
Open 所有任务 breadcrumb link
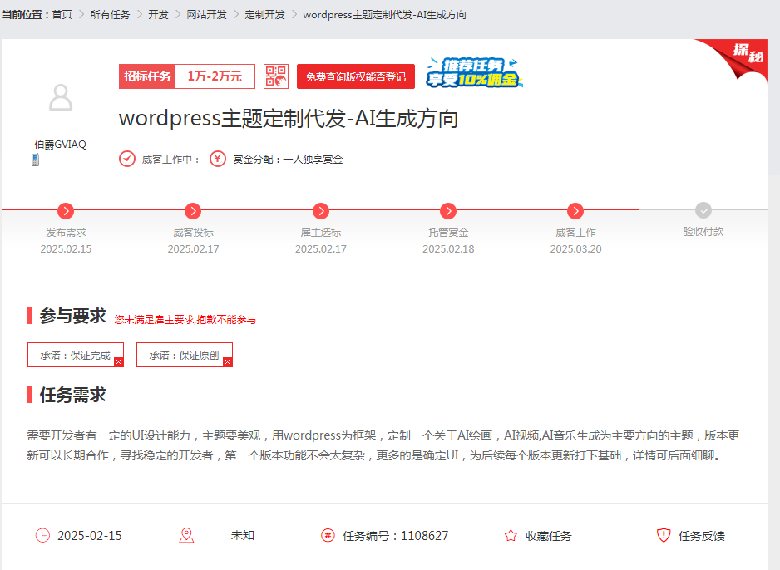coord(110,15)
